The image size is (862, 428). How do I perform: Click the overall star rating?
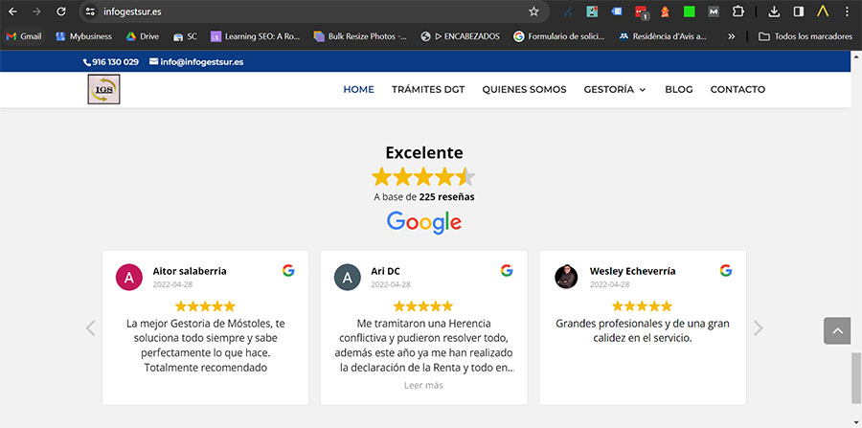click(423, 176)
